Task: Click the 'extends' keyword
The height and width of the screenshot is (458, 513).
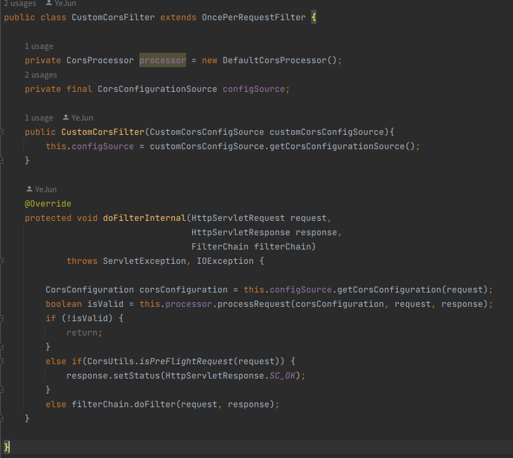Action: pyautogui.click(x=178, y=18)
